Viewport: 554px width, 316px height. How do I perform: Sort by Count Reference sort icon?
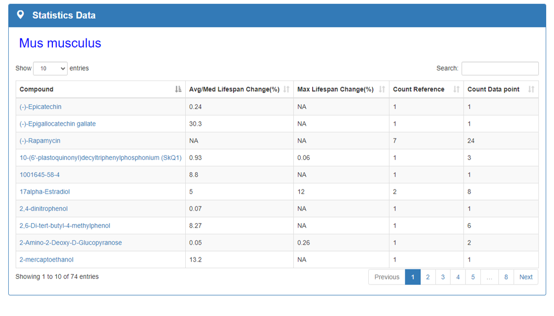(x=456, y=89)
